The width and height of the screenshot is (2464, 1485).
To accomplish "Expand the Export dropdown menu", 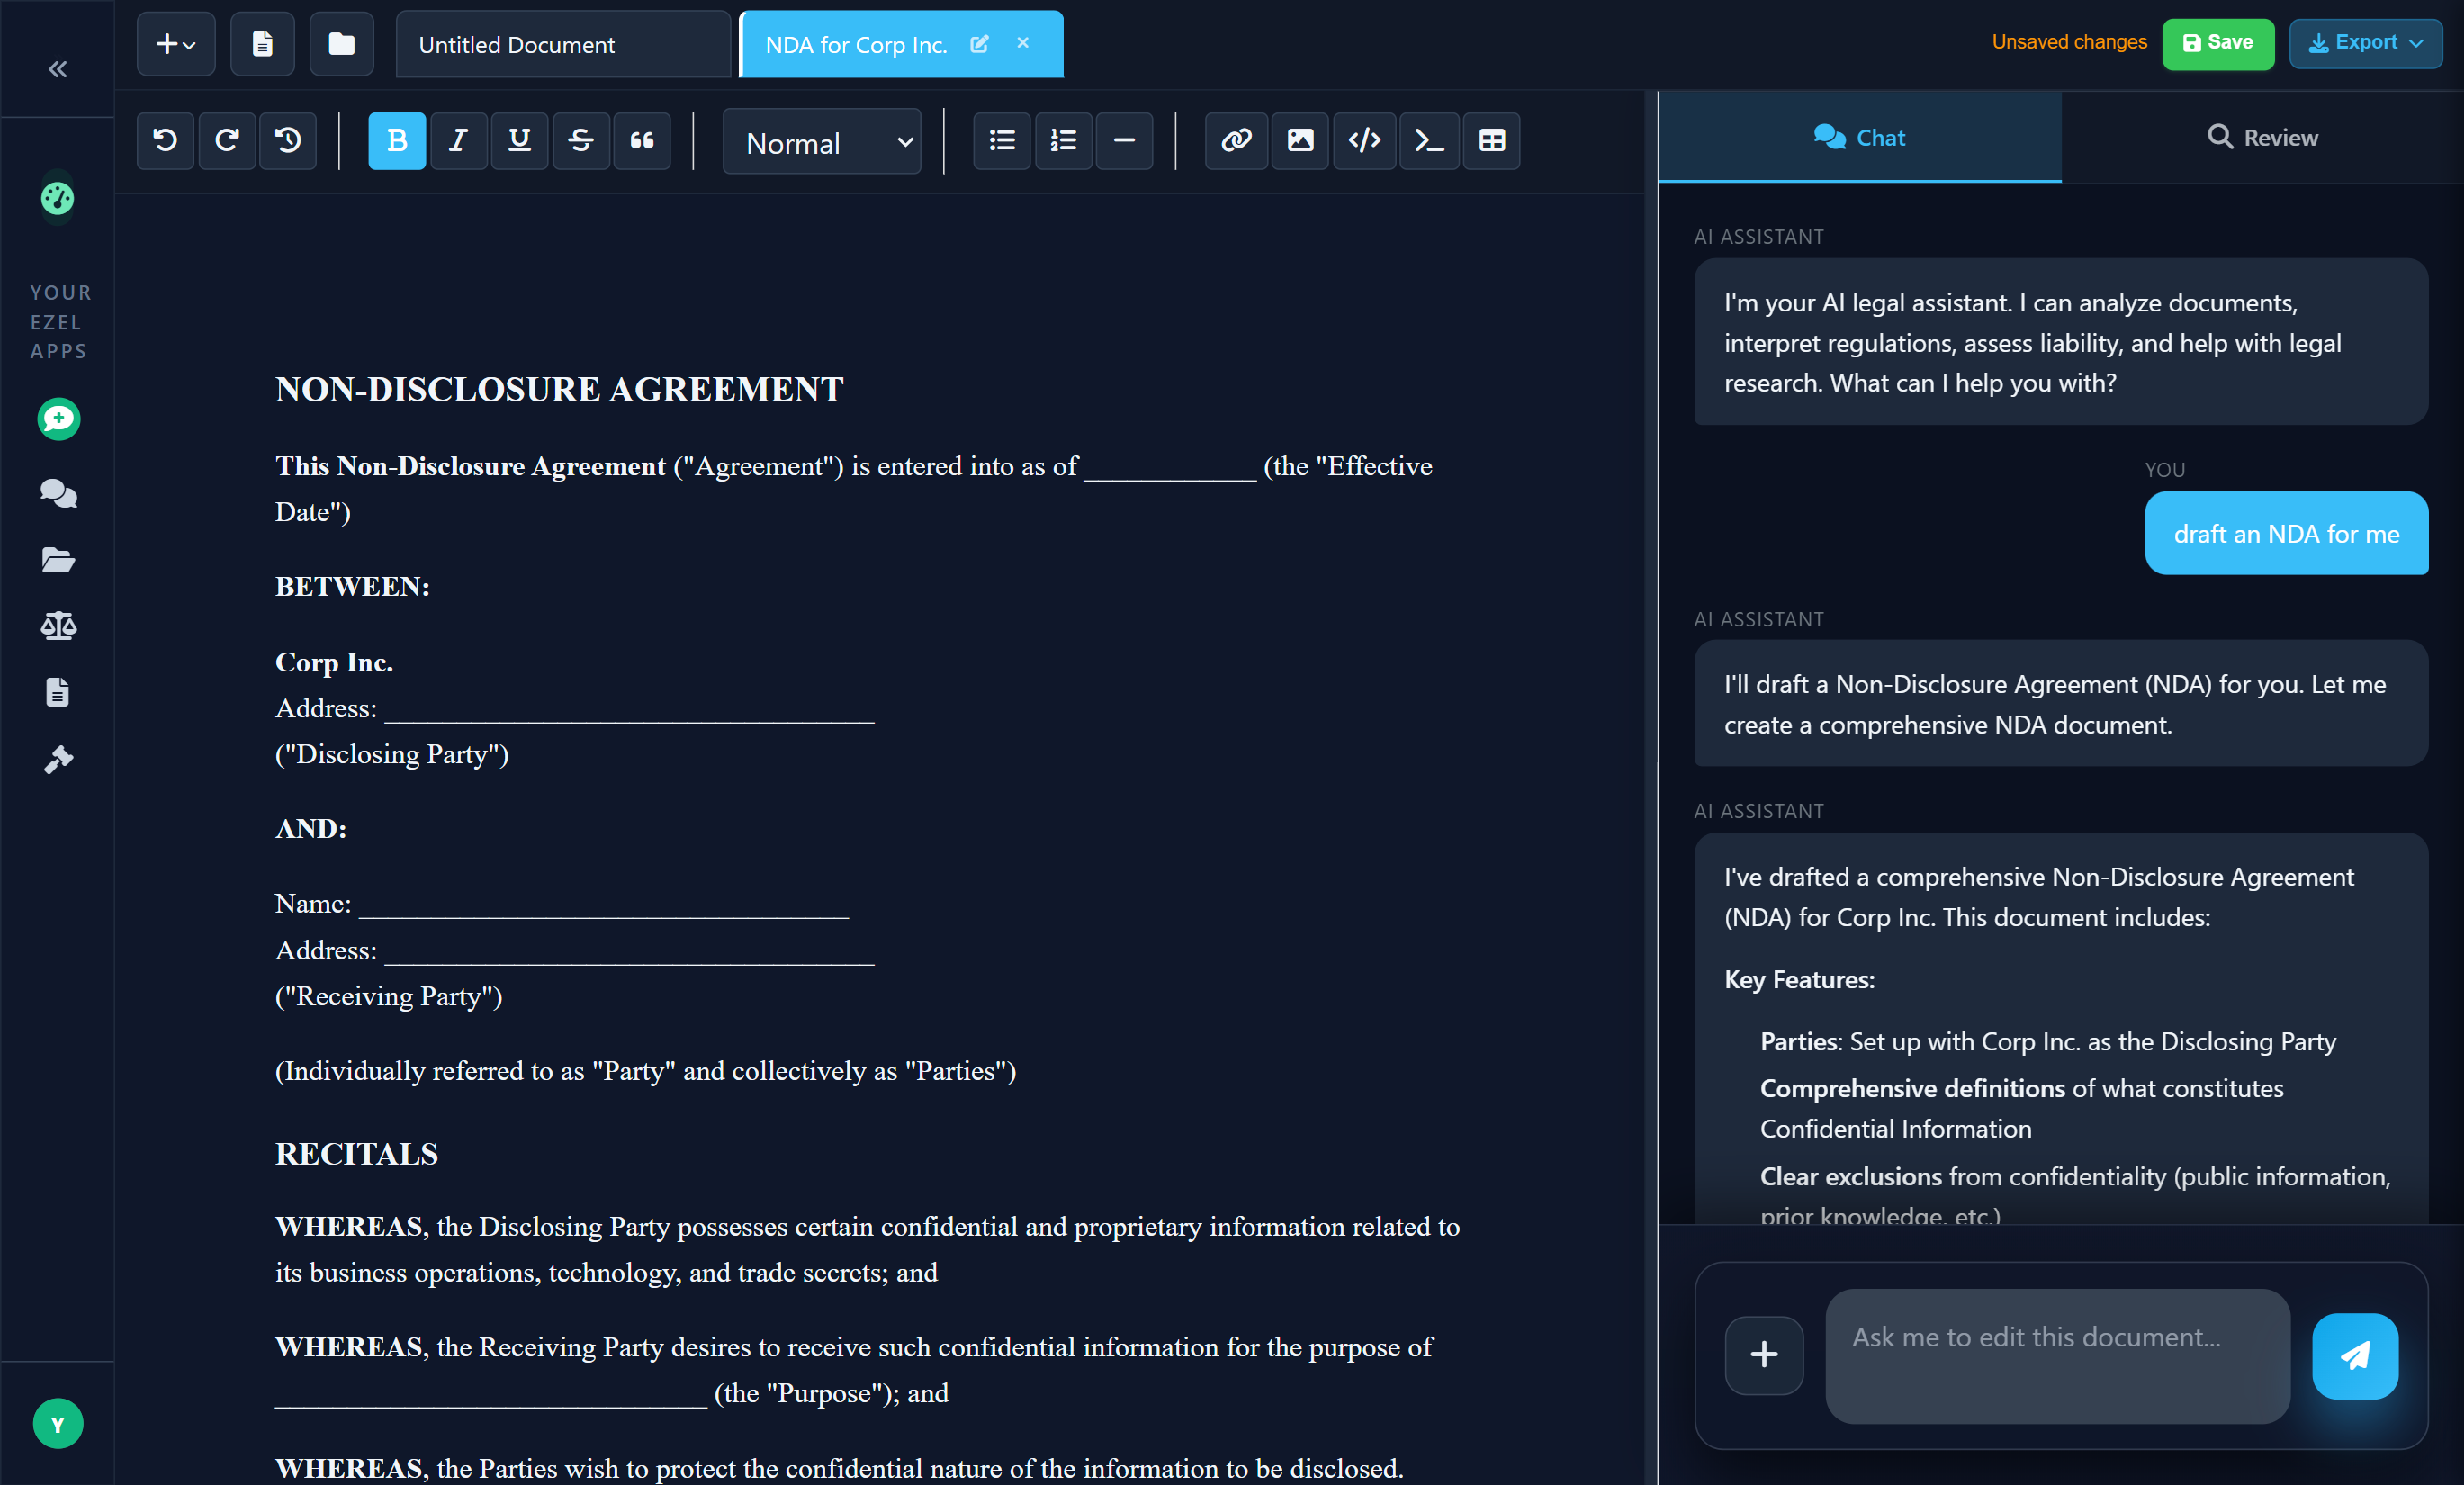I will (x=2364, y=43).
